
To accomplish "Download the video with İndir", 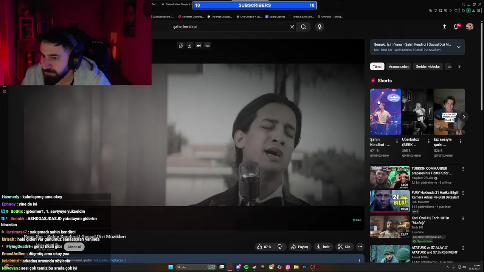I will coord(323,247).
